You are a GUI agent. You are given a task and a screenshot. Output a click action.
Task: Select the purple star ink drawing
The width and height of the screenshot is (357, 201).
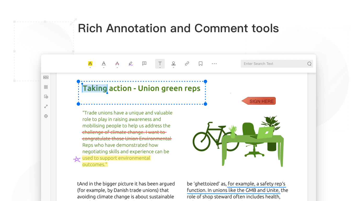(x=77, y=159)
